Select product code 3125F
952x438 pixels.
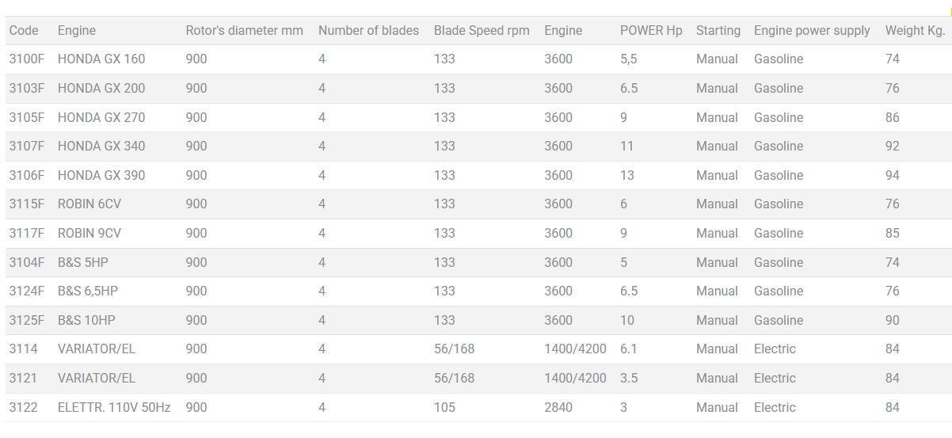click(27, 321)
